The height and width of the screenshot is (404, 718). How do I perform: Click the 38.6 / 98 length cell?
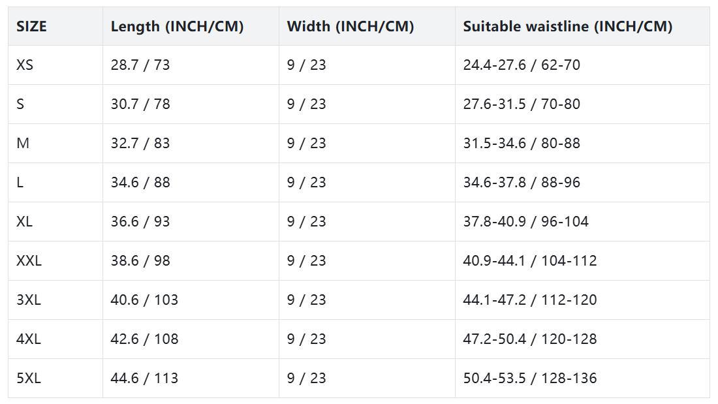pos(140,261)
